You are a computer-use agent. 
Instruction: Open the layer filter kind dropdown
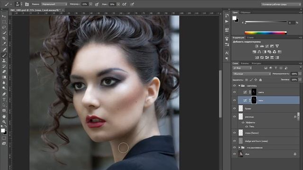click(242, 68)
